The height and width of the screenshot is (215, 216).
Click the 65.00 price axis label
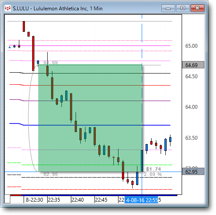pos(192,46)
